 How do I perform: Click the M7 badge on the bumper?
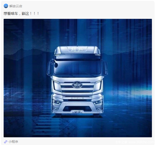[x=77, y=112]
